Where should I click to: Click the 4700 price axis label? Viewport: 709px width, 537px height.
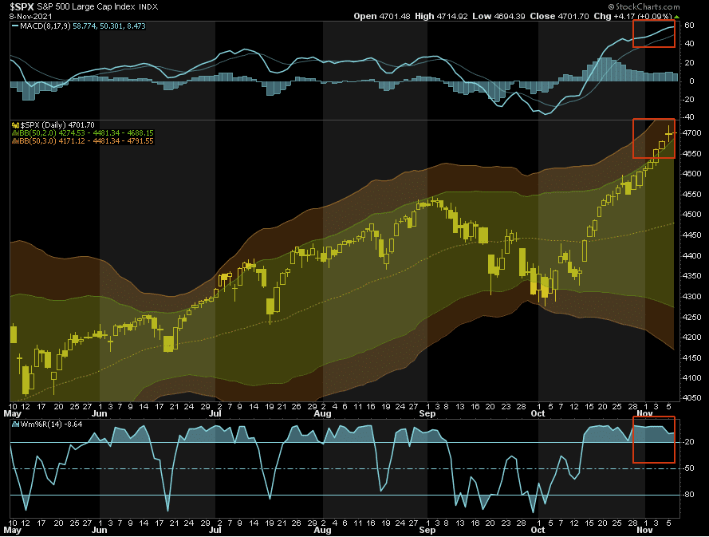692,133
